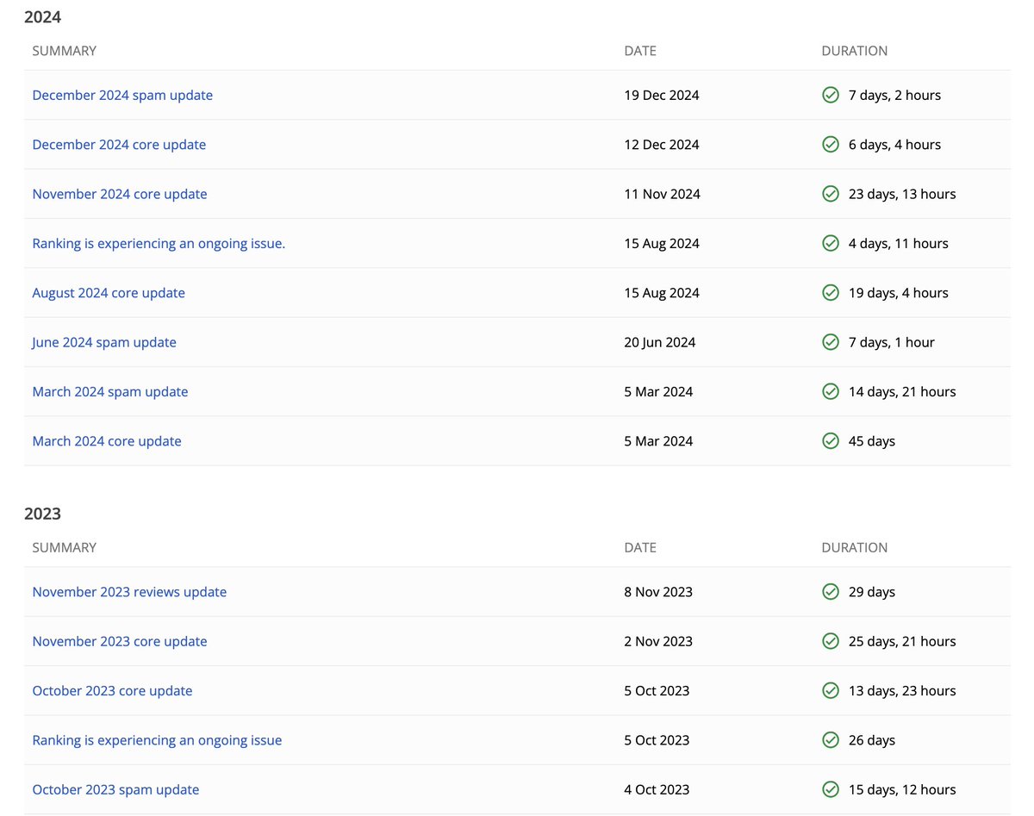Click the 2024 section heading

pos(43,16)
